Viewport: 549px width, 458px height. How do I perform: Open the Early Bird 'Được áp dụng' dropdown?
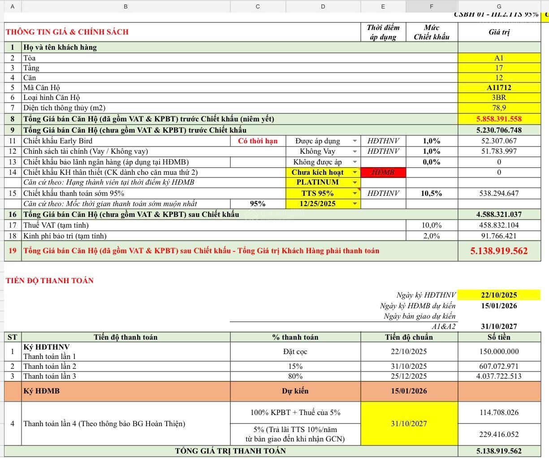pos(354,141)
